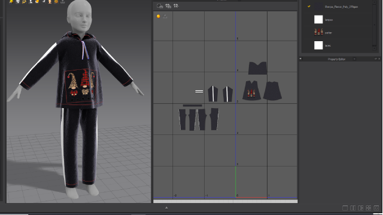This screenshot has height=215, width=383.
Task: Click the white 'lampas' fabric swatch
Action: point(318,20)
